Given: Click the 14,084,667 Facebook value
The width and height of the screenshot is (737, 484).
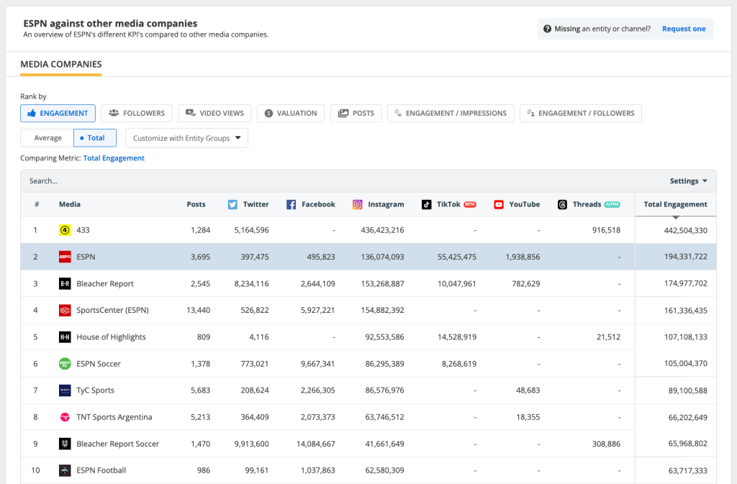Looking at the screenshot, I should coord(316,444).
